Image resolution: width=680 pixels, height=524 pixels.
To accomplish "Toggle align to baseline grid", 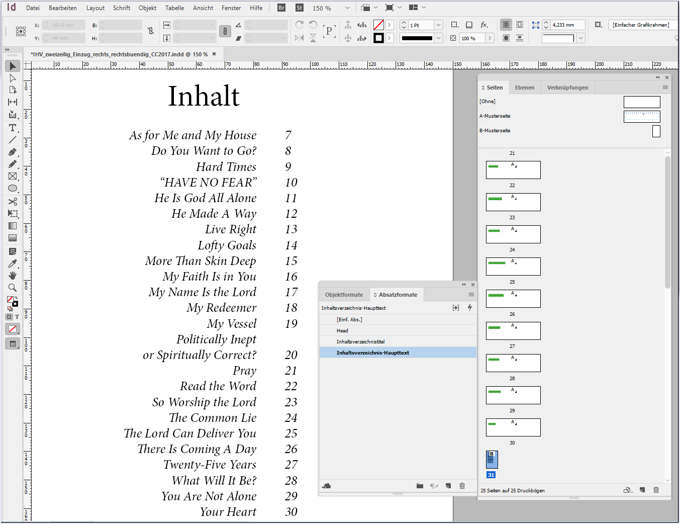I will (520, 38).
